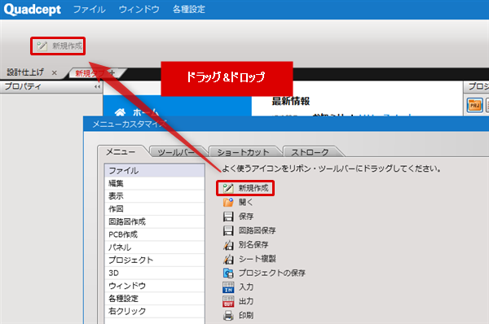Click the シート複製 command label
This screenshot has height=324, width=489.
click(258, 259)
